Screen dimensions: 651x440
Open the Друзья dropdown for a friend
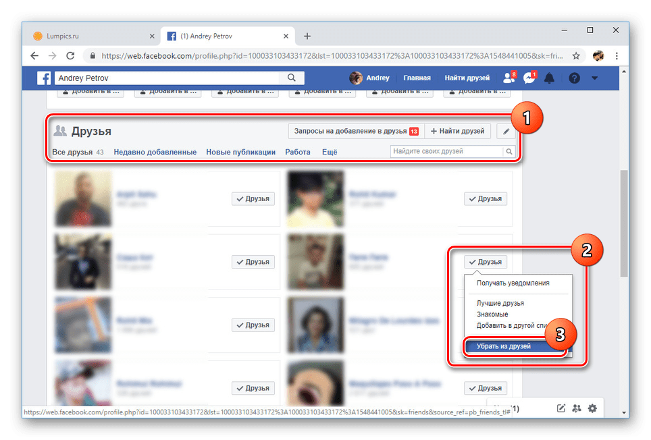[x=486, y=261]
